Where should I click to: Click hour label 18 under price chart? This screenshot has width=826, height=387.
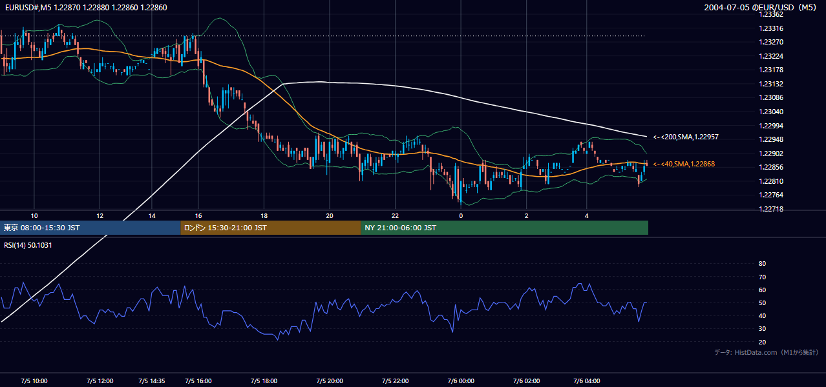point(264,215)
